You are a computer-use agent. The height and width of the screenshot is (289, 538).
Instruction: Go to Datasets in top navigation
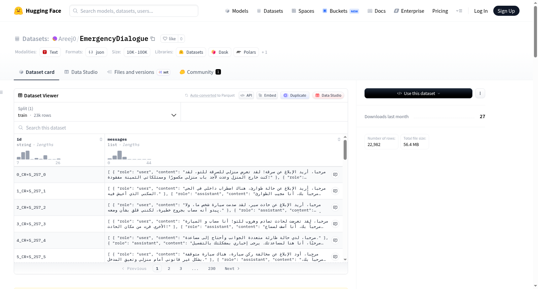[x=270, y=11]
